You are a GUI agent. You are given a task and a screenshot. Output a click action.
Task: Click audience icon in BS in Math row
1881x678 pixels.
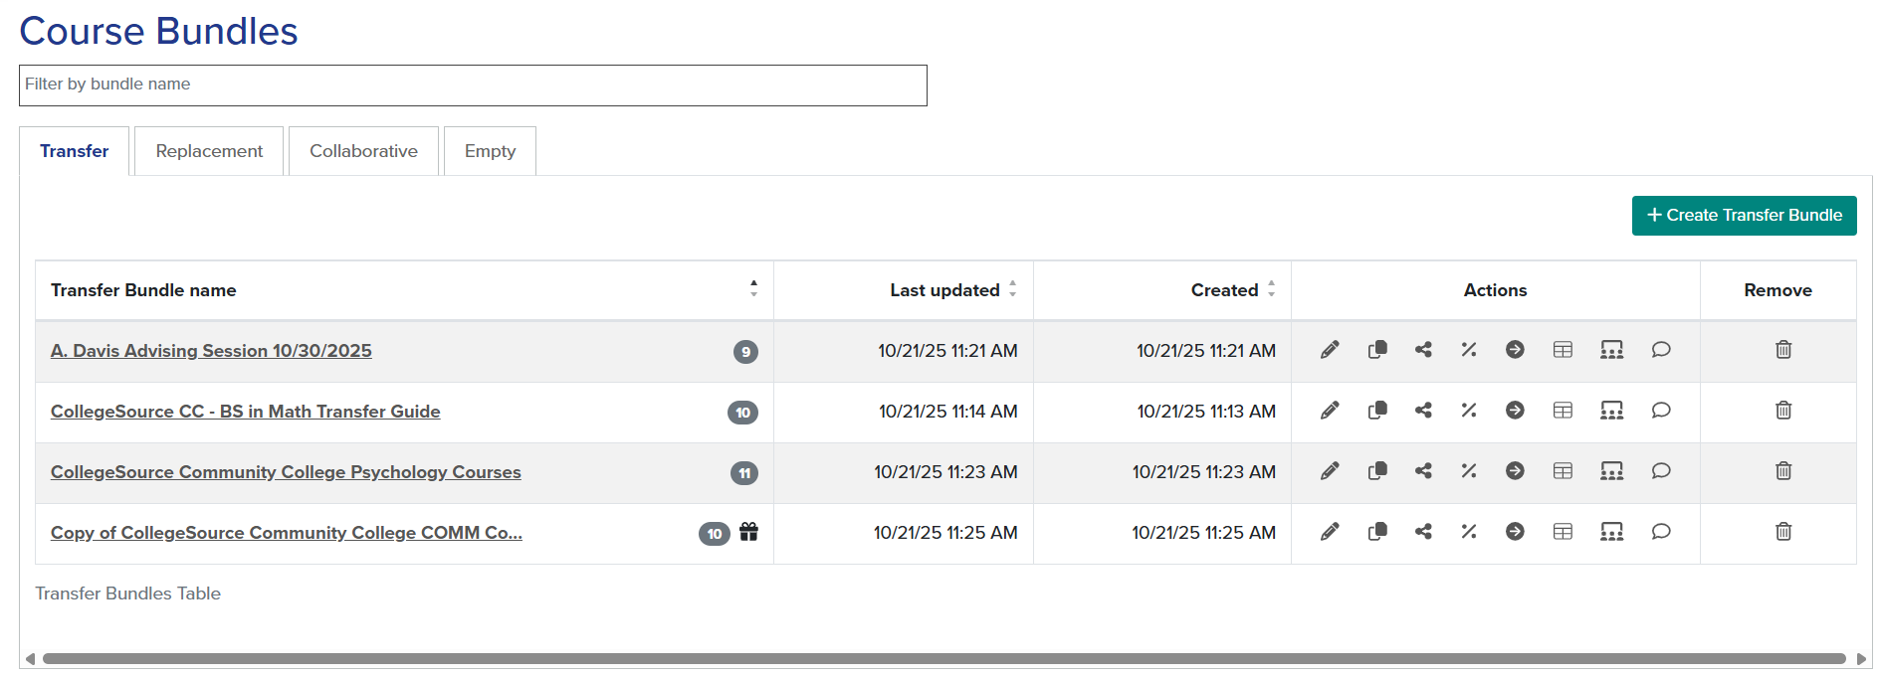point(1611,411)
